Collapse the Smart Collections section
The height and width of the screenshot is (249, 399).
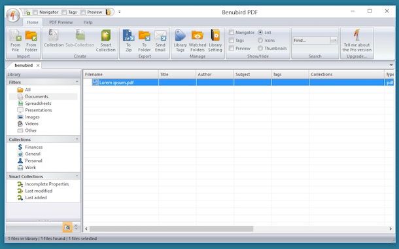coord(77,176)
